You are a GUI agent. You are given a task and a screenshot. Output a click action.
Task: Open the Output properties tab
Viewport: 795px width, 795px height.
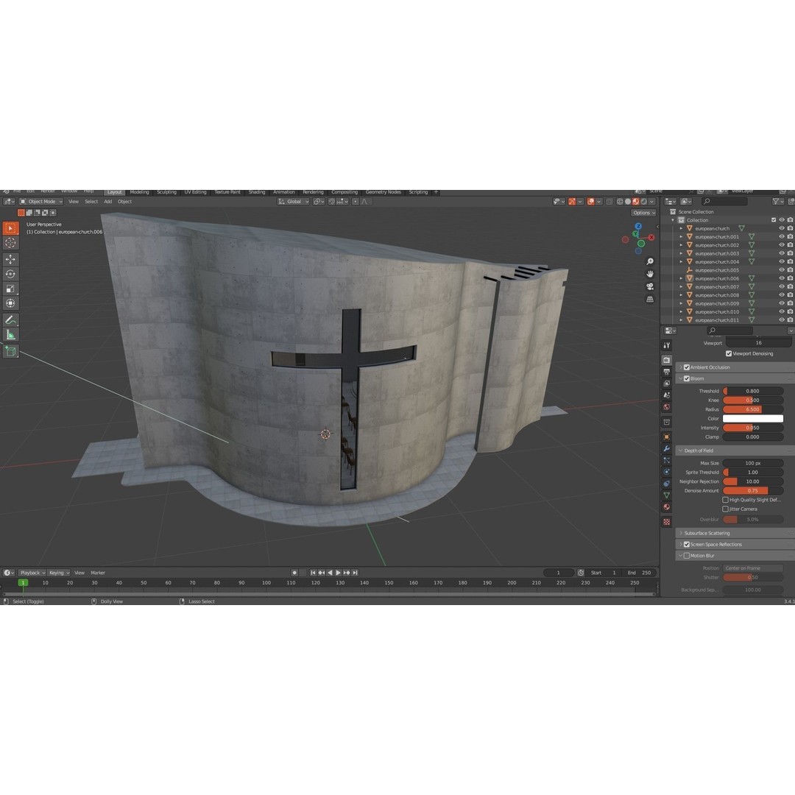pos(667,372)
